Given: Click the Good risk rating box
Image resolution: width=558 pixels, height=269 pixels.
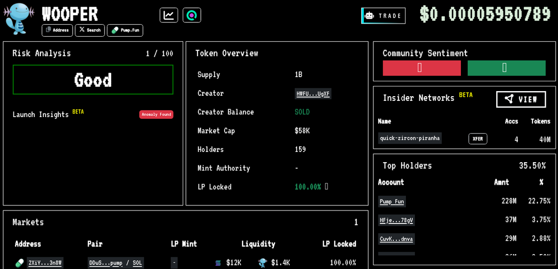Looking at the screenshot, I should pos(93,80).
